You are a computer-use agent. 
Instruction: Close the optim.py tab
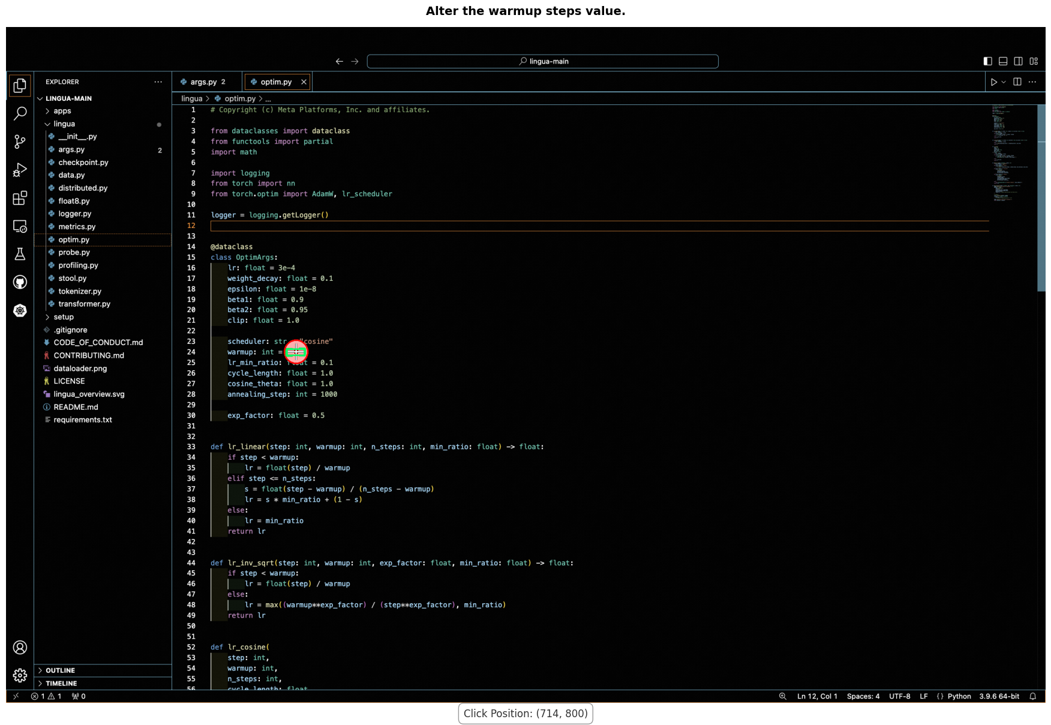304,82
